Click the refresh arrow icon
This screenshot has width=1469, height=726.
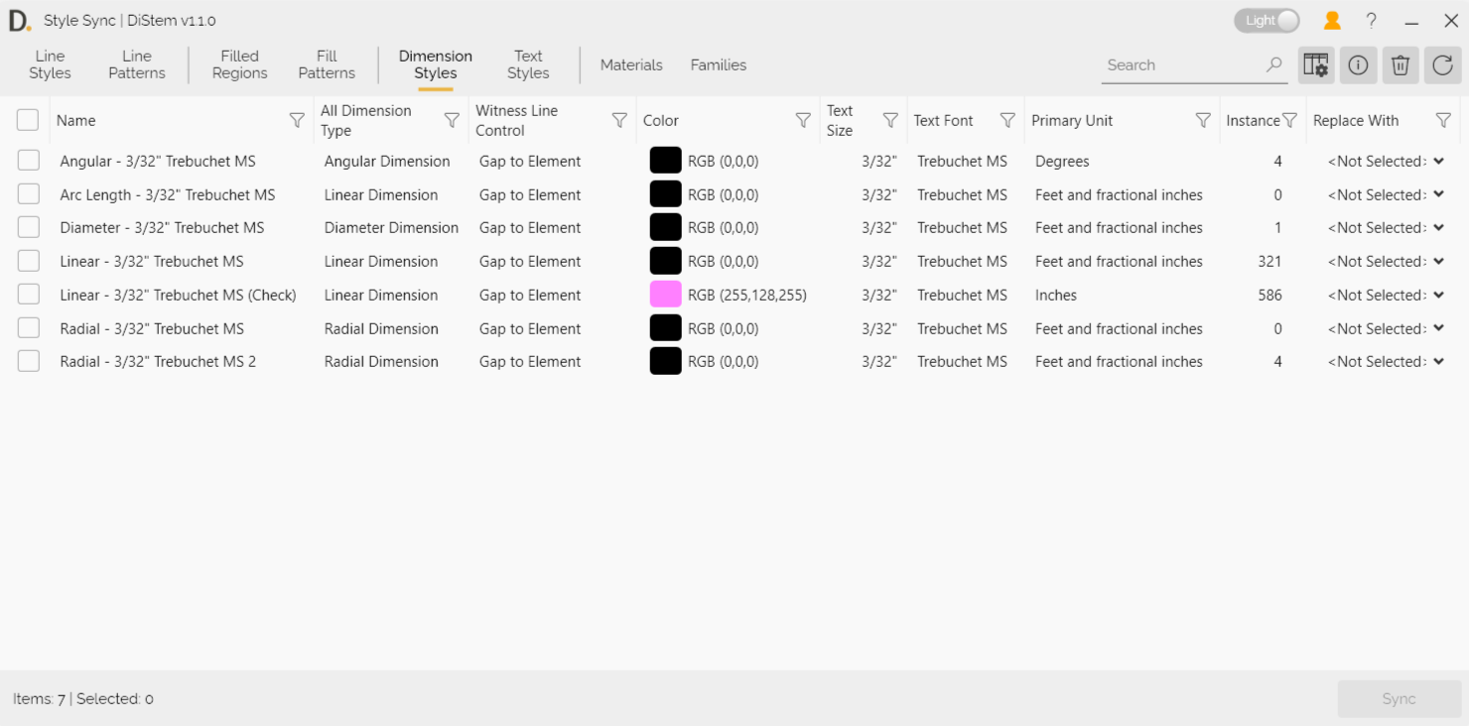click(x=1442, y=65)
